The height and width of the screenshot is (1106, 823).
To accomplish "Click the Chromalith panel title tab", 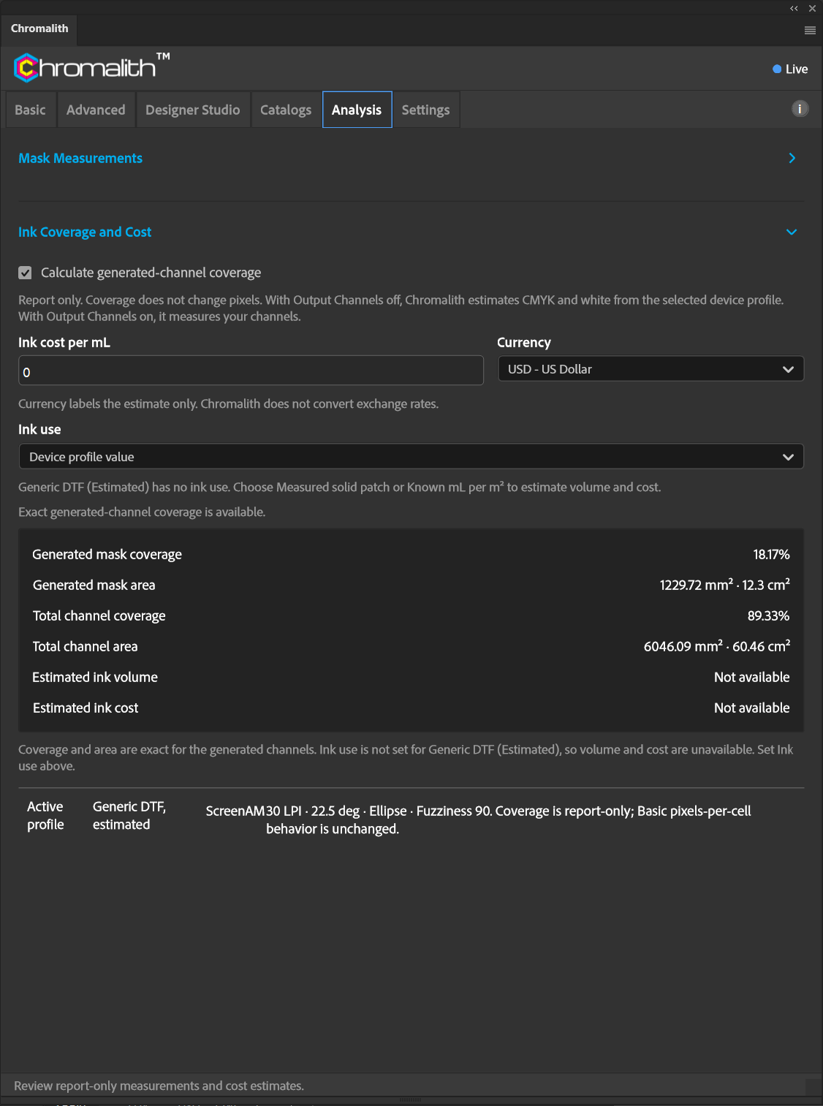I will [x=39, y=29].
